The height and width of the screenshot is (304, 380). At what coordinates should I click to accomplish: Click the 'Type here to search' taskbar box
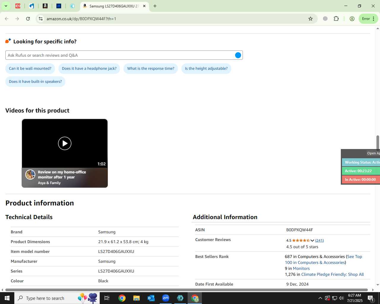click(x=56, y=298)
